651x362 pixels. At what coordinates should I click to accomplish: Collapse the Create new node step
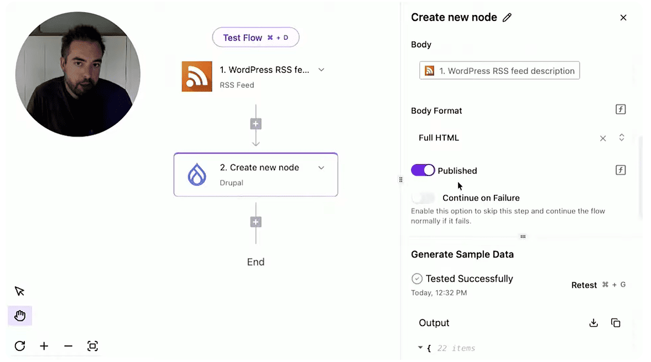(x=321, y=167)
